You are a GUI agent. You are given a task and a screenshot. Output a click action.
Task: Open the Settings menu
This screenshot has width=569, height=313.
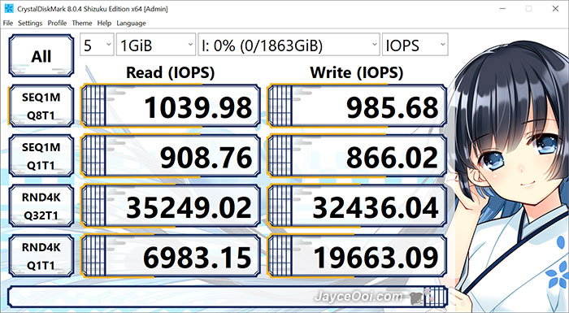click(30, 23)
